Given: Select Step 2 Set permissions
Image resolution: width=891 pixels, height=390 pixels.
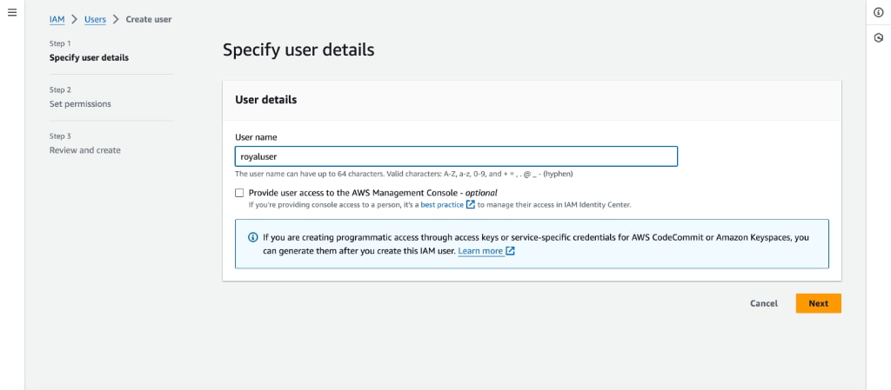Looking at the screenshot, I should tap(80, 104).
